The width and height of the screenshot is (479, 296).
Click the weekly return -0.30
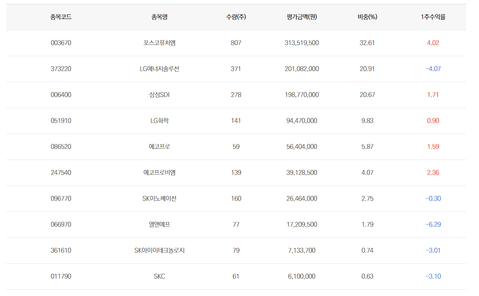click(433, 199)
